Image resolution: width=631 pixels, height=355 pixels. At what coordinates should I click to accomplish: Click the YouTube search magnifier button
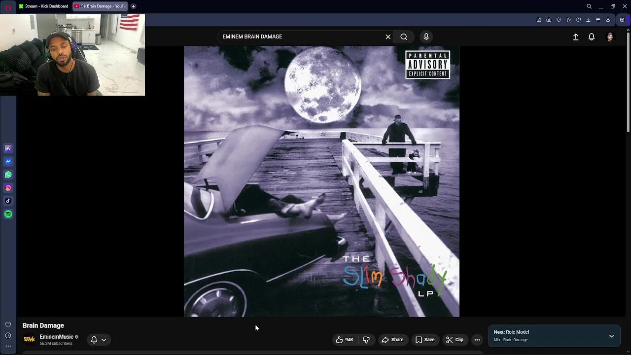(x=404, y=36)
